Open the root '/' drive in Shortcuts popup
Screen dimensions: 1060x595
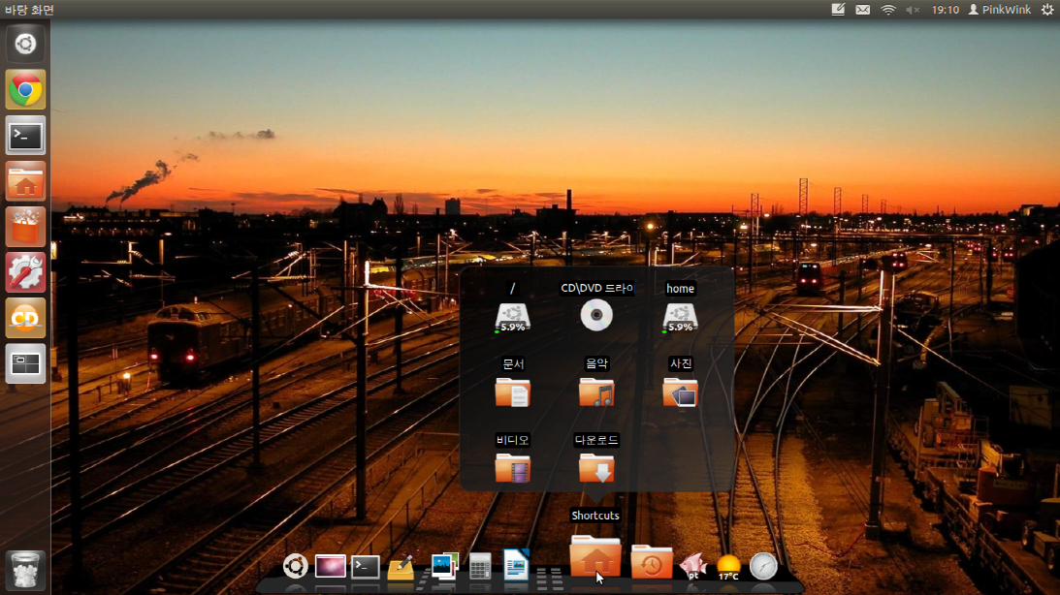pyautogui.click(x=512, y=317)
